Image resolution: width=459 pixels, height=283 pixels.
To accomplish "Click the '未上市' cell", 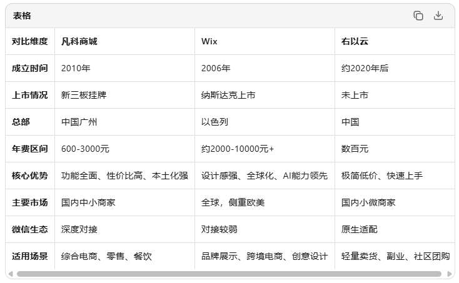I will pos(395,95).
